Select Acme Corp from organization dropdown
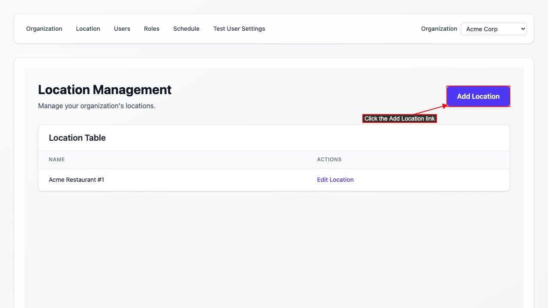This screenshot has width=548, height=308. (493, 29)
